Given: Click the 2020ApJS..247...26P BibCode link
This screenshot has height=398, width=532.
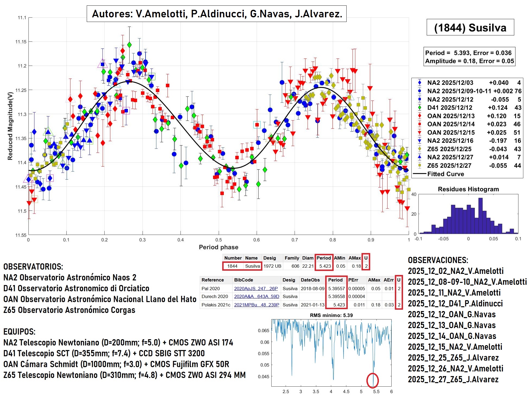Looking at the screenshot, I should tap(256, 289).
